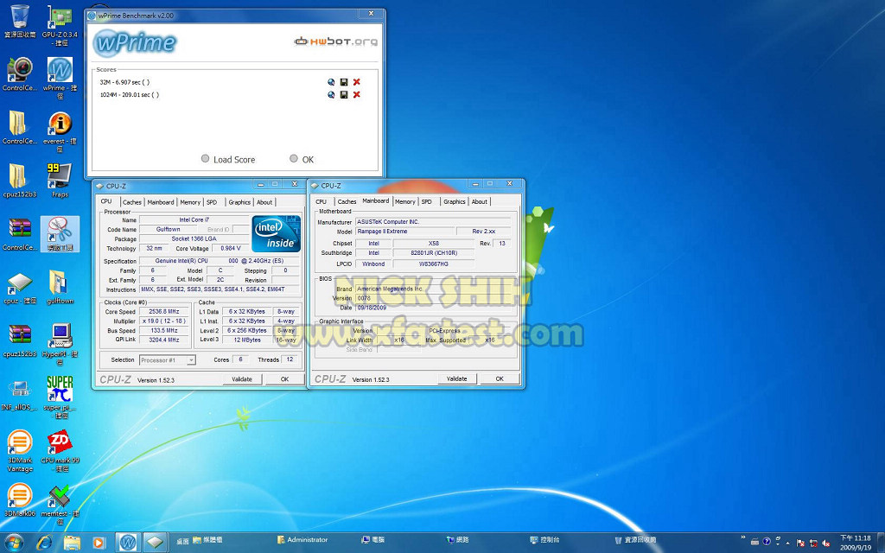Image resolution: width=885 pixels, height=553 pixels.
Task: Open the hwbot.org link in wPrime
Action: pos(335,41)
